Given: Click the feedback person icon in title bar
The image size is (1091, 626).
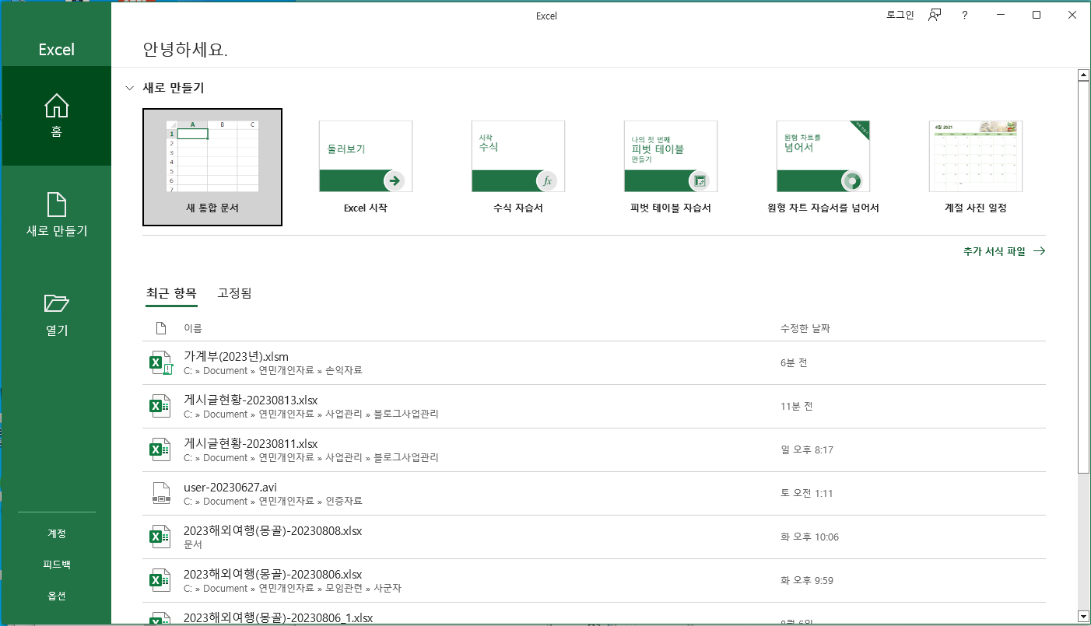Looking at the screenshot, I should (x=935, y=16).
